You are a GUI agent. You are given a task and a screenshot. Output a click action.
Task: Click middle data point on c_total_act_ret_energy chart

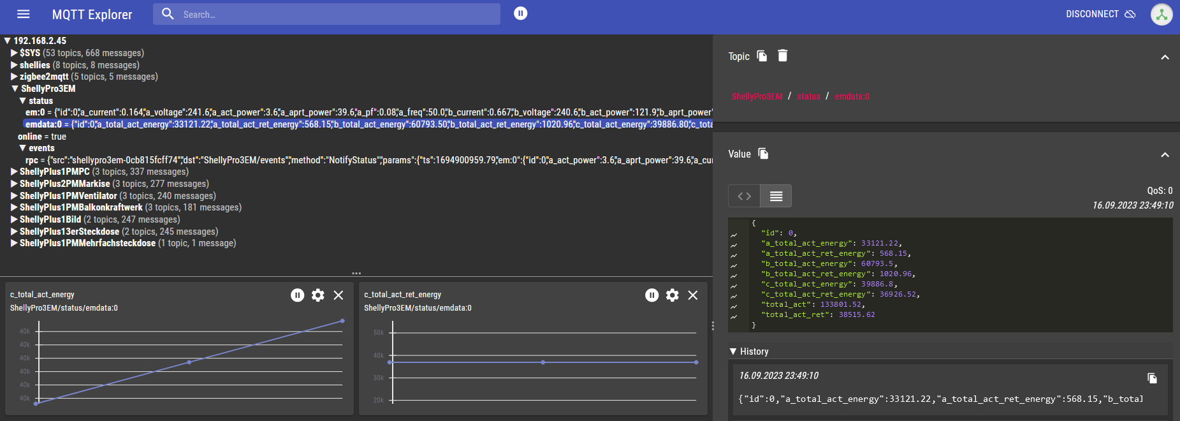pyautogui.click(x=543, y=362)
